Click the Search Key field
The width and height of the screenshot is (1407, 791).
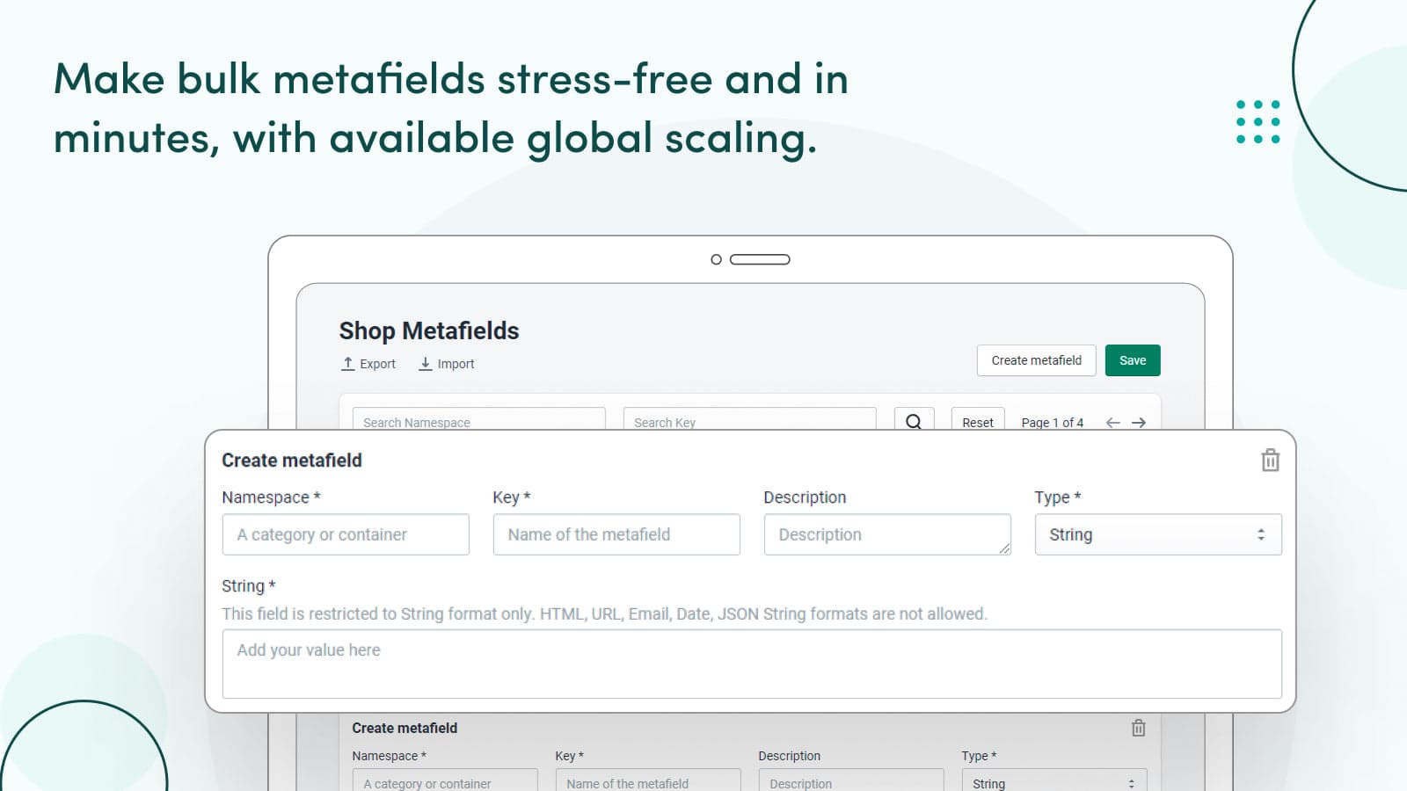[749, 422]
